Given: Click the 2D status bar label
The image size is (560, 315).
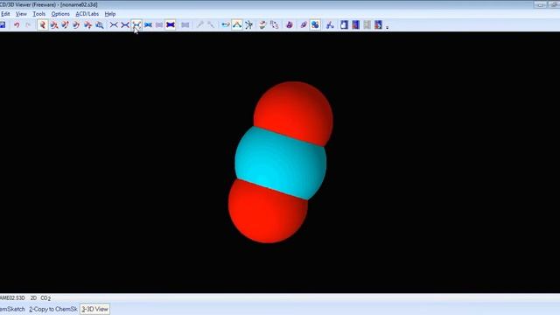Looking at the screenshot, I should point(33,297).
